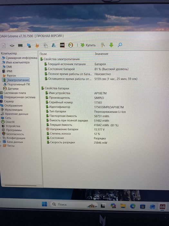Click the SIMPLO manufacturer value

[x=99, y=98]
